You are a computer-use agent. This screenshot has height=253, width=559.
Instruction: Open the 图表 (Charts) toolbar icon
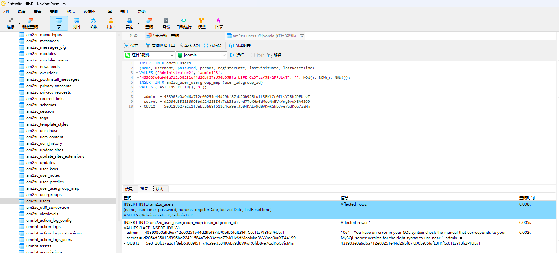click(x=219, y=23)
